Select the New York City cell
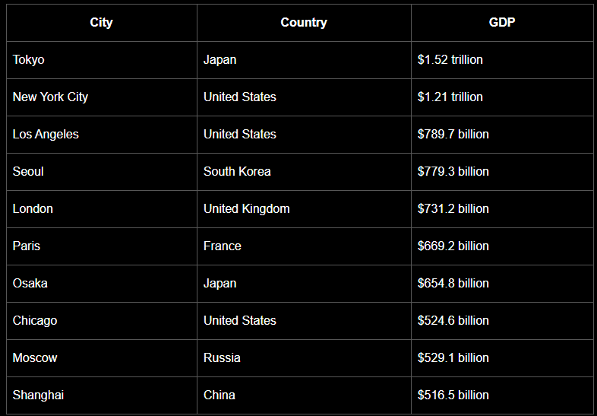The width and height of the screenshot is (597, 416). point(50,97)
